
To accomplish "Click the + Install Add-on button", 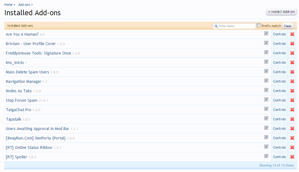I will 281,12.
